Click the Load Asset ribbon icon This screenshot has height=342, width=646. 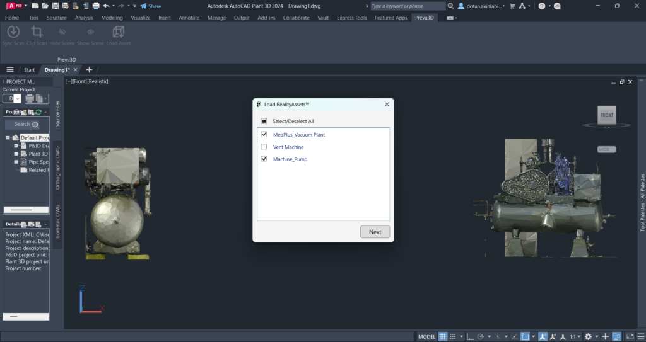pyautogui.click(x=118, y=32)
